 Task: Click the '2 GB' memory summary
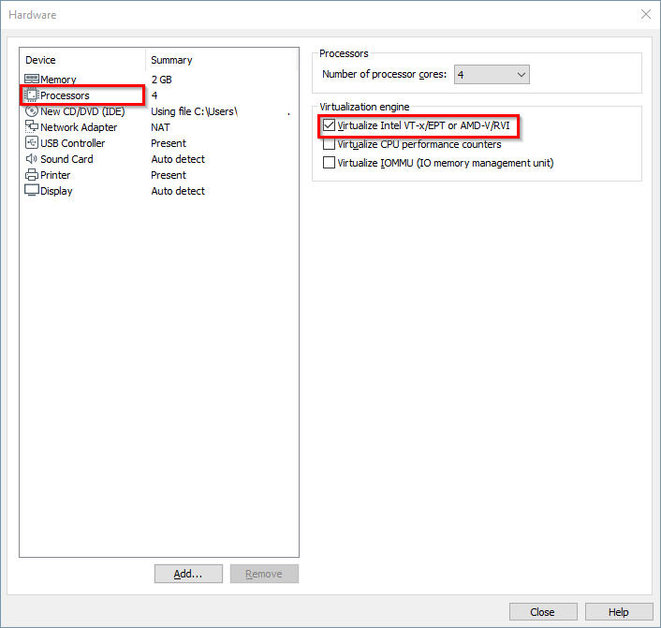click(161, 80)
